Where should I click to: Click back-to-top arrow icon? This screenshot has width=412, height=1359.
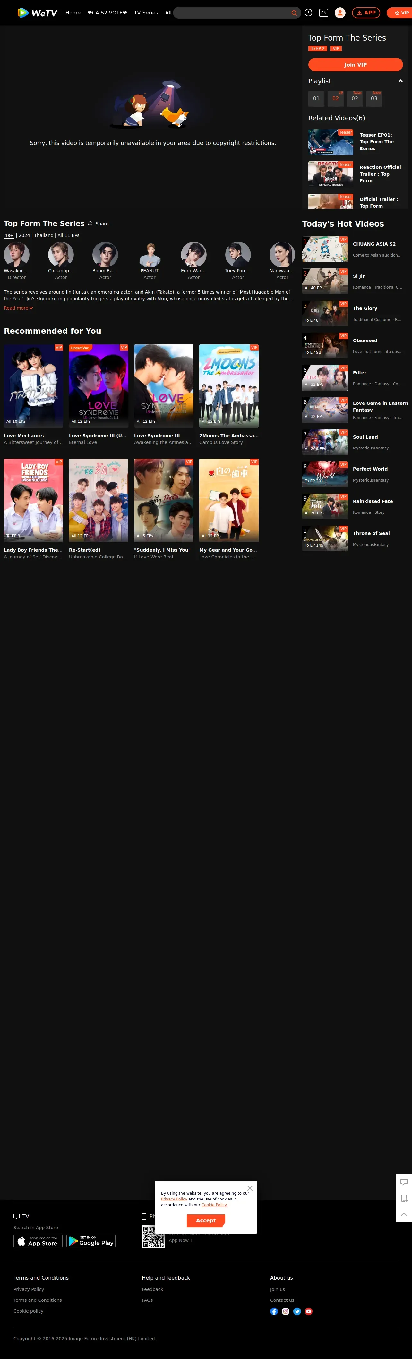pos(404,1214)
